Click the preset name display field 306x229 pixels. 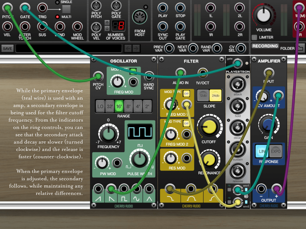click(69, 48)
